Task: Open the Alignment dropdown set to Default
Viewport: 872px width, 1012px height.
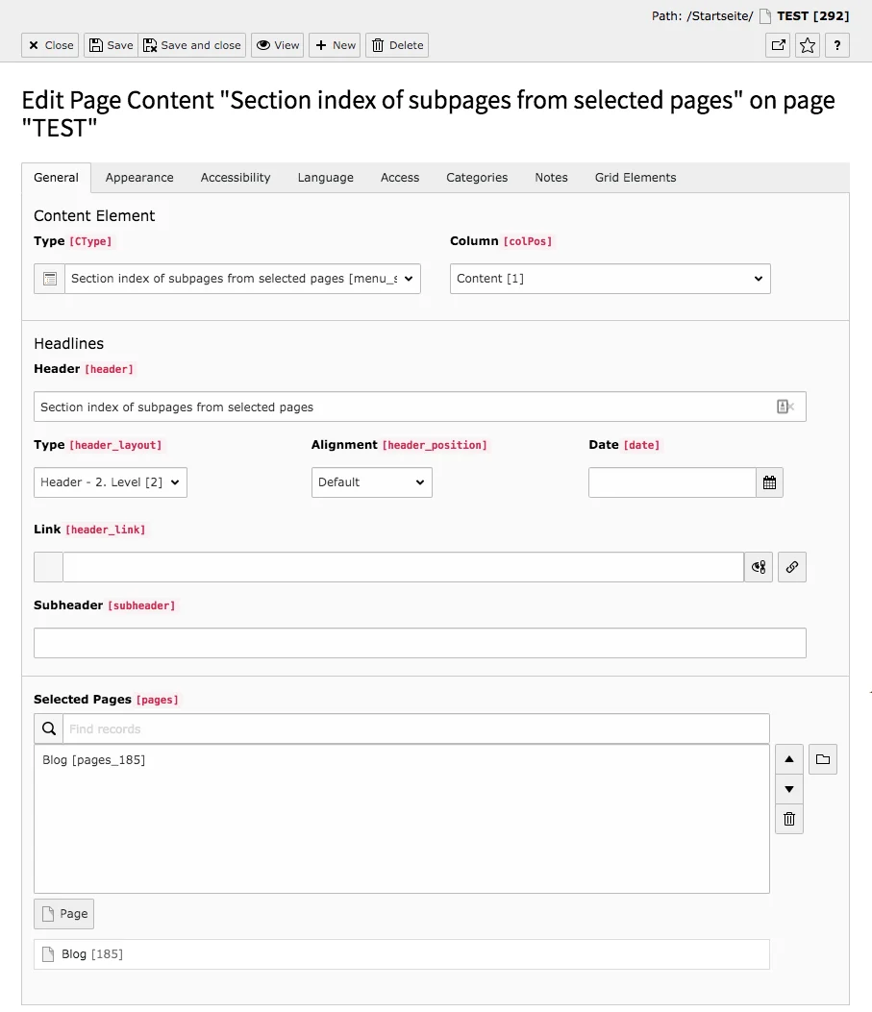Action: tap(371, 483)
